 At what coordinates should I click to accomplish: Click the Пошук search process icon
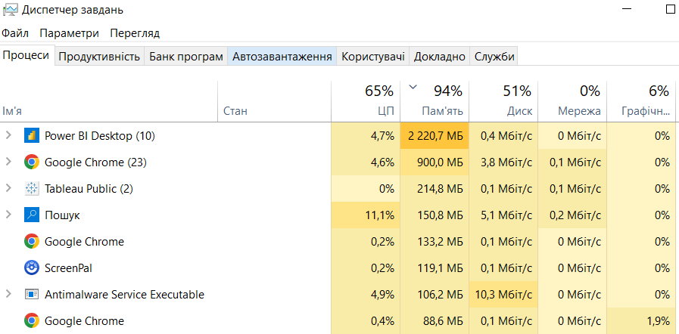pyautogui.click(x=31, y=215)
